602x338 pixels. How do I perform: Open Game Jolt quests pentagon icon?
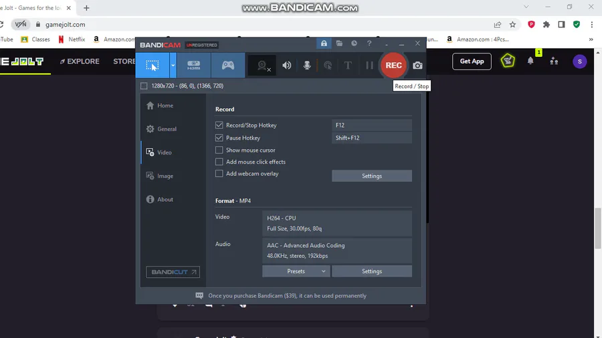tap(508, 61)
